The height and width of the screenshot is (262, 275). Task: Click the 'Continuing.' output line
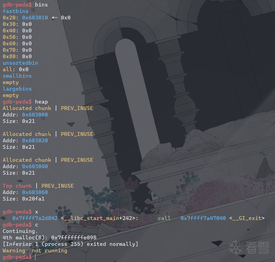point(20,231)
